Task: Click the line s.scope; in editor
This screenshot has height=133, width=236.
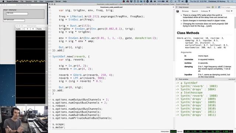Action: click(59, 124)
